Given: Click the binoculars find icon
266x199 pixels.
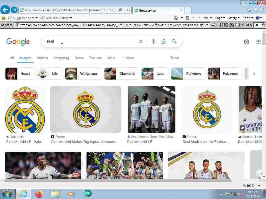Looking at the screenshot, I should click(x=232, y=25).
